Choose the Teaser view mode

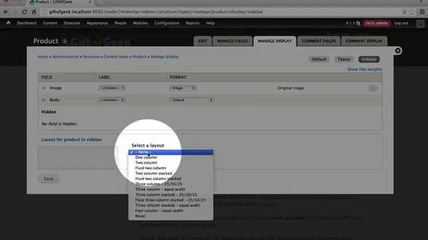344,59
